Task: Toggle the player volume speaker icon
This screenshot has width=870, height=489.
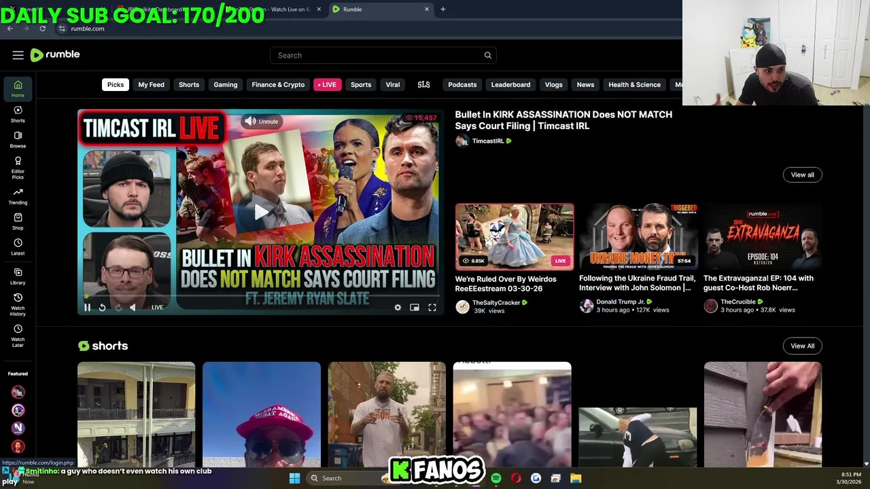Action: [x=133, y=308]
